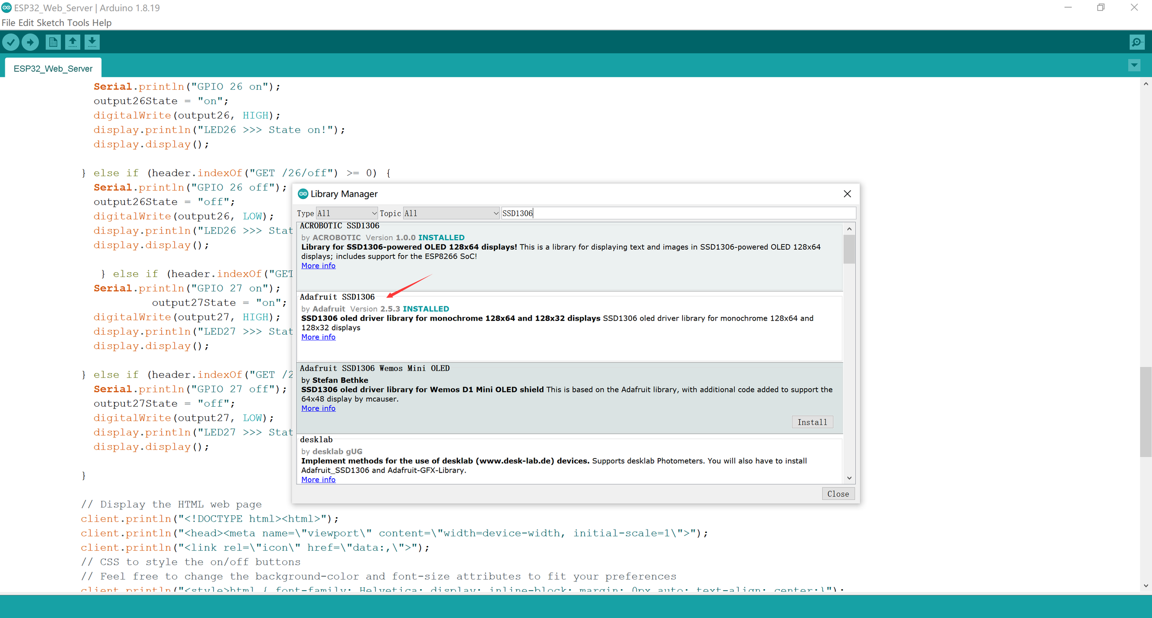1152x618 pixels.
Task: Click the Verify checkmark icon
Action: pos(11,42)
